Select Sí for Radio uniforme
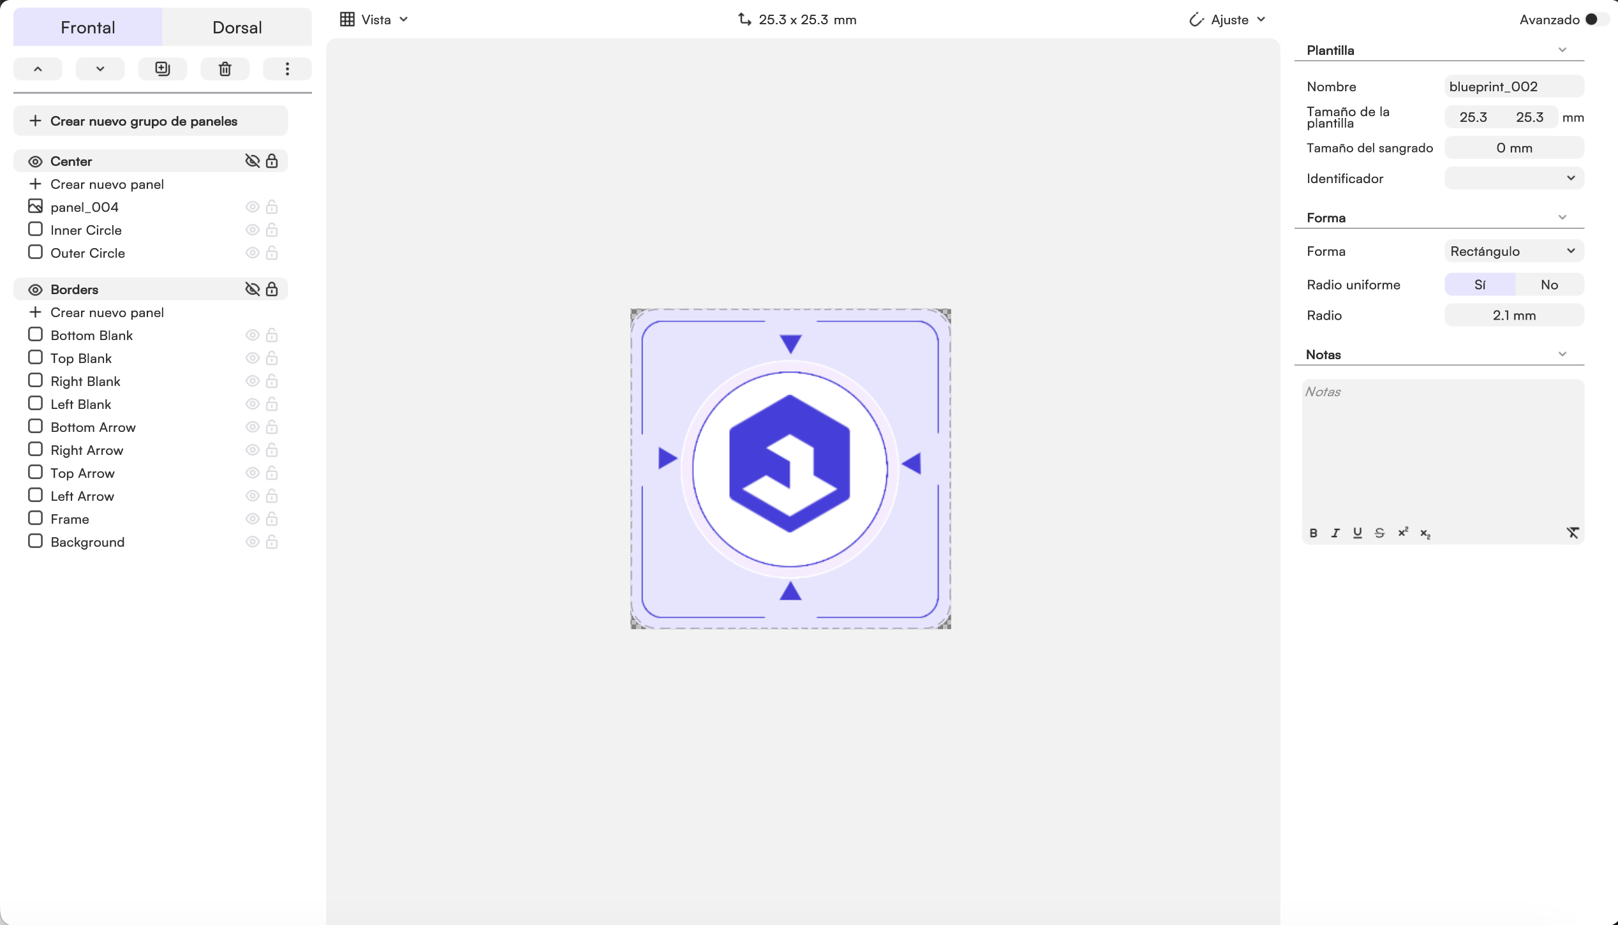Viewport: 1618px width, 925px height. tap(1480, 285)
